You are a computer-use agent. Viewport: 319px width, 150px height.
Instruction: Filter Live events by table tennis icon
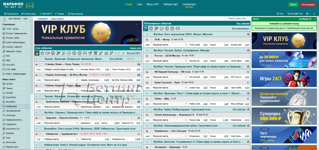click(x=63, y=53)
